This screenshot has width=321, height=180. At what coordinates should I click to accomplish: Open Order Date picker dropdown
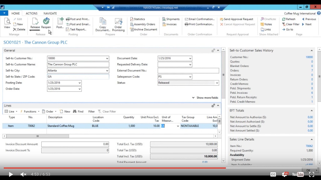coord(80,89)
